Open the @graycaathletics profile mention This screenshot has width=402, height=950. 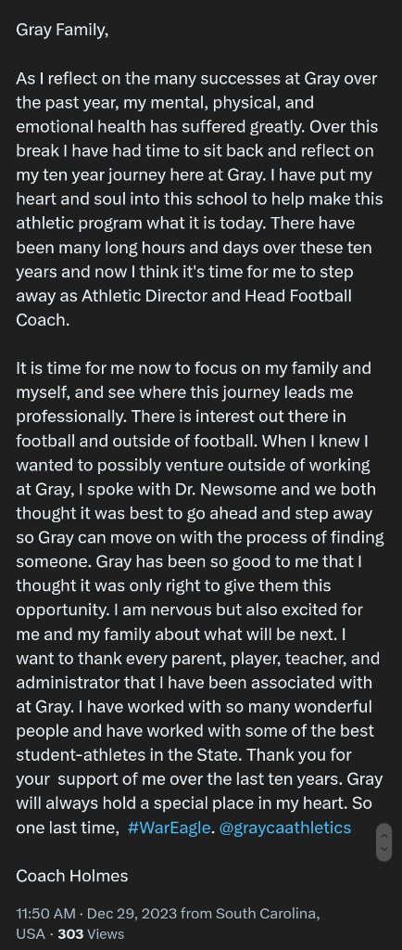point(284,828)
